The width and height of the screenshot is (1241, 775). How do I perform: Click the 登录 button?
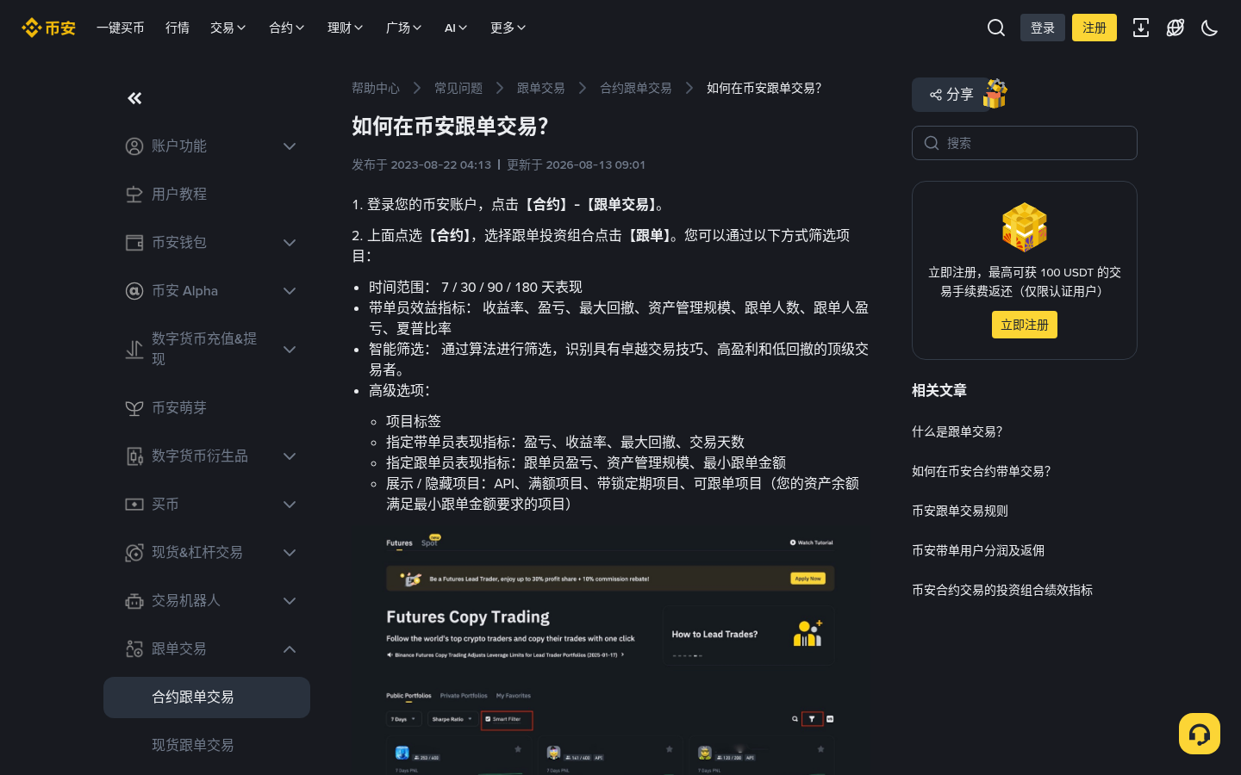[1043, 28]
